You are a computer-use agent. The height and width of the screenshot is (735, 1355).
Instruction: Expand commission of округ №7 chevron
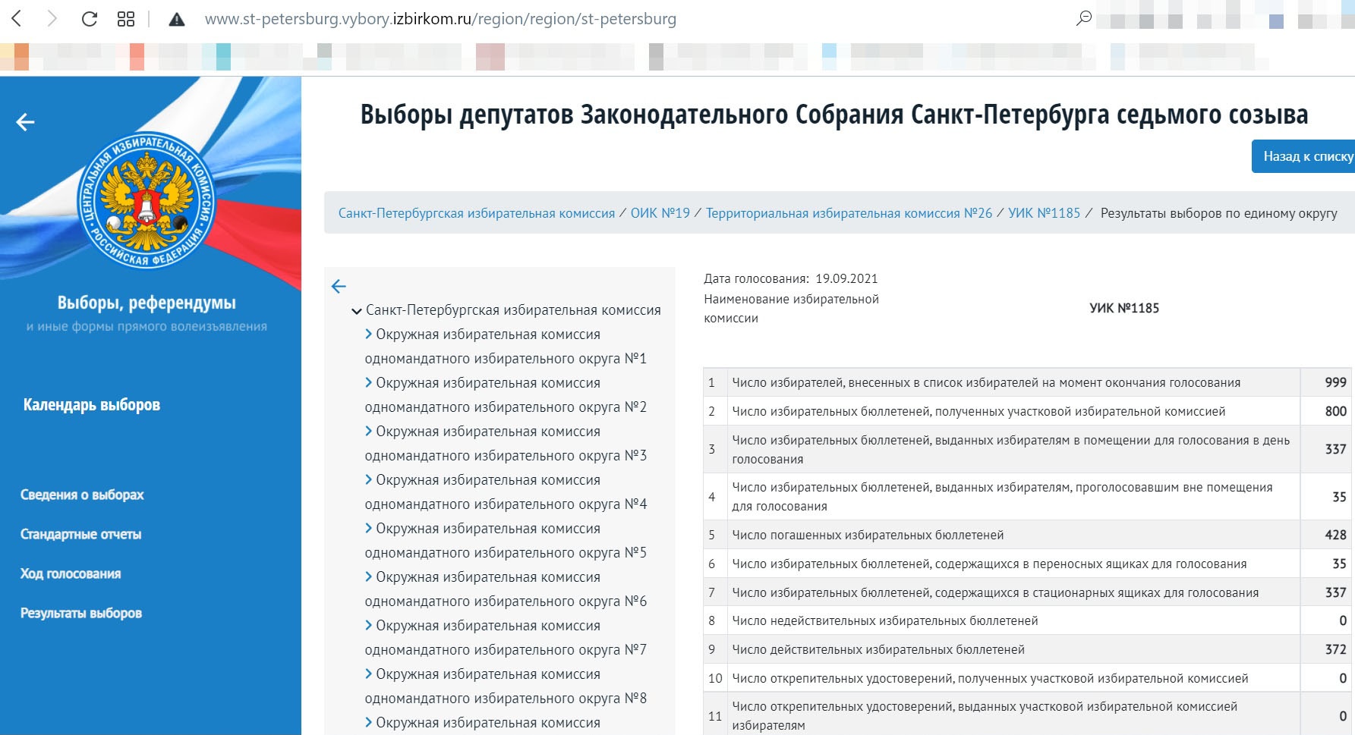pyautogui.click(x=368, y=625)
